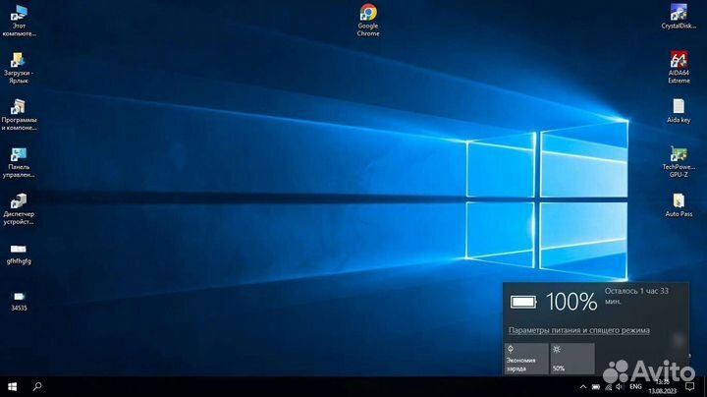Open 'Параметры питания и спящего режима' link
707x397 pixels.
(579, 330)
